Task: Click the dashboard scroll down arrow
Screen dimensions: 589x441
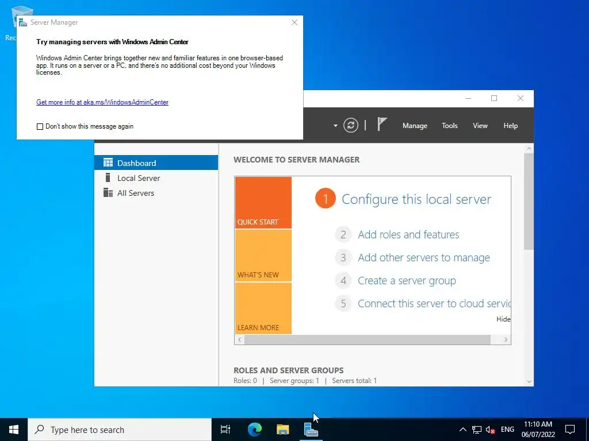Action: pos(529,382)
